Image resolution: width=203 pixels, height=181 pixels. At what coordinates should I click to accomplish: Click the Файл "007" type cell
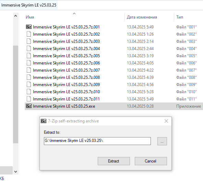click(187, 70)
